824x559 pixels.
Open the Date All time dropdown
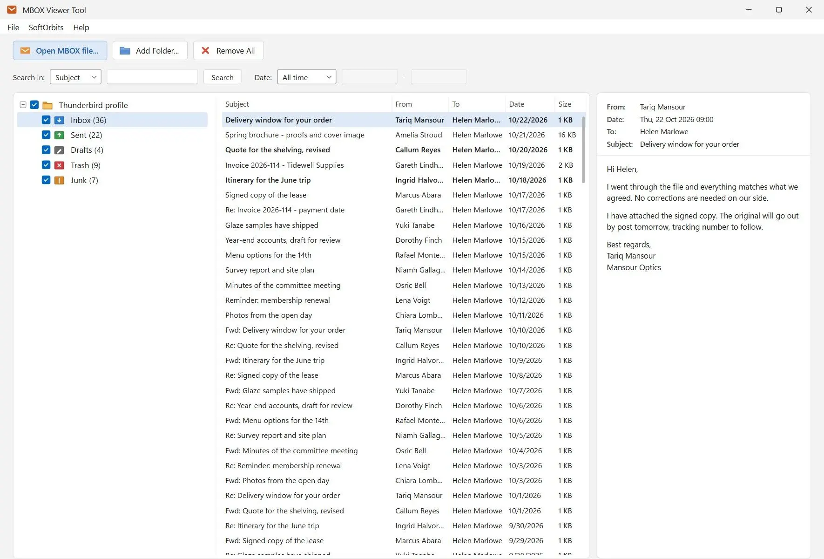[307, 77]
